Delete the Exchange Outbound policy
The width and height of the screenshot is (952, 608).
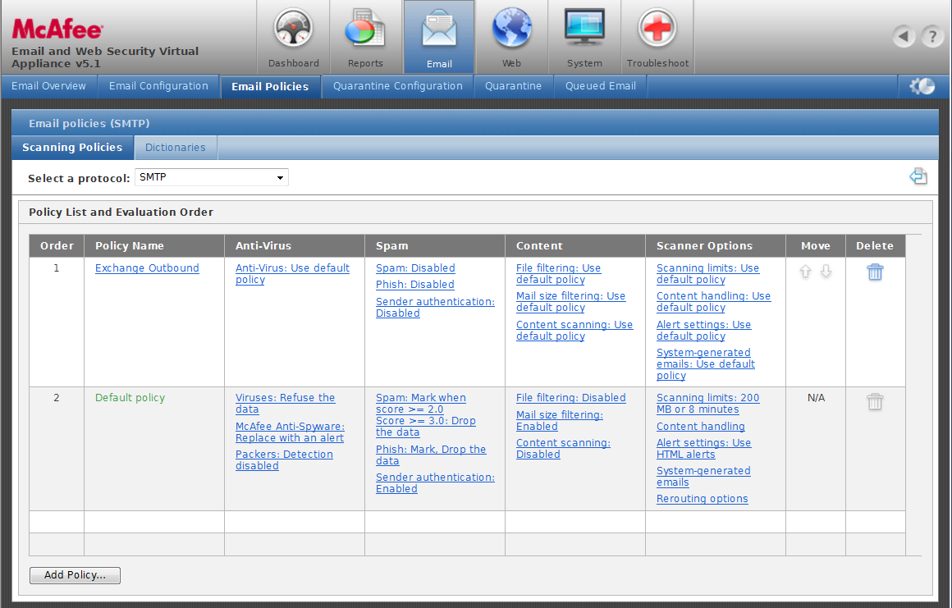875,272
